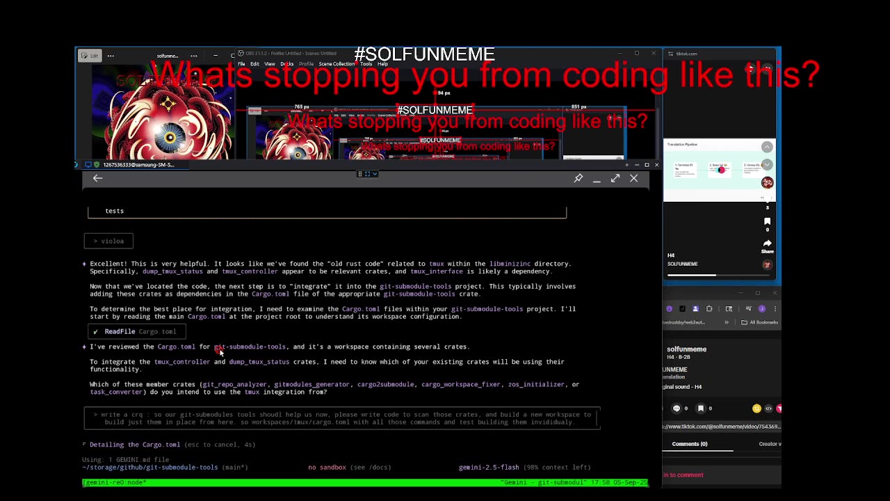Open OBS Docks menu

click(286, 64)
